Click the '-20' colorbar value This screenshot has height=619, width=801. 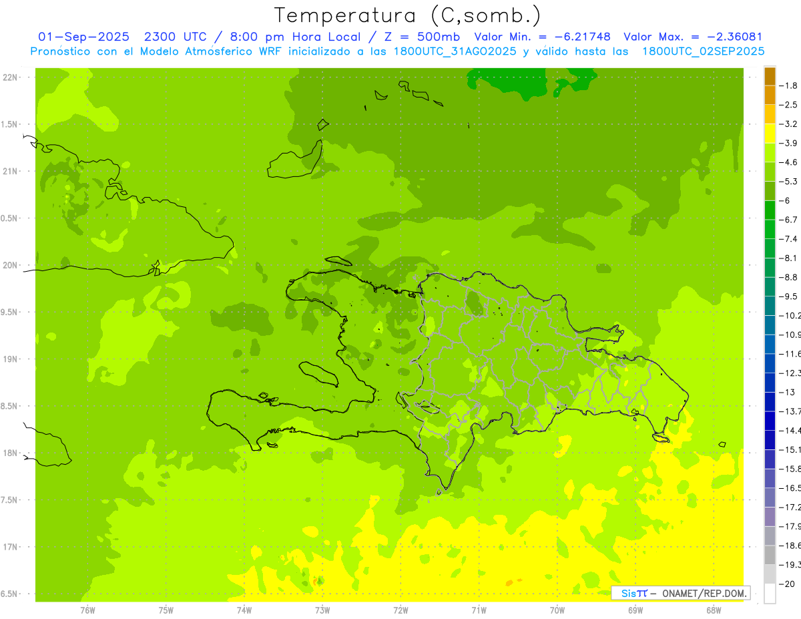pyautogui.click(x=787, y=584)
